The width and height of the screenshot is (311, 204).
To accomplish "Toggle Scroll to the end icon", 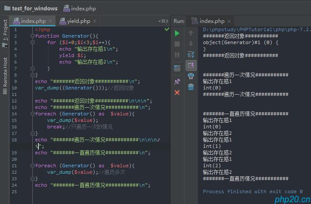I will [x=191, y=65].
